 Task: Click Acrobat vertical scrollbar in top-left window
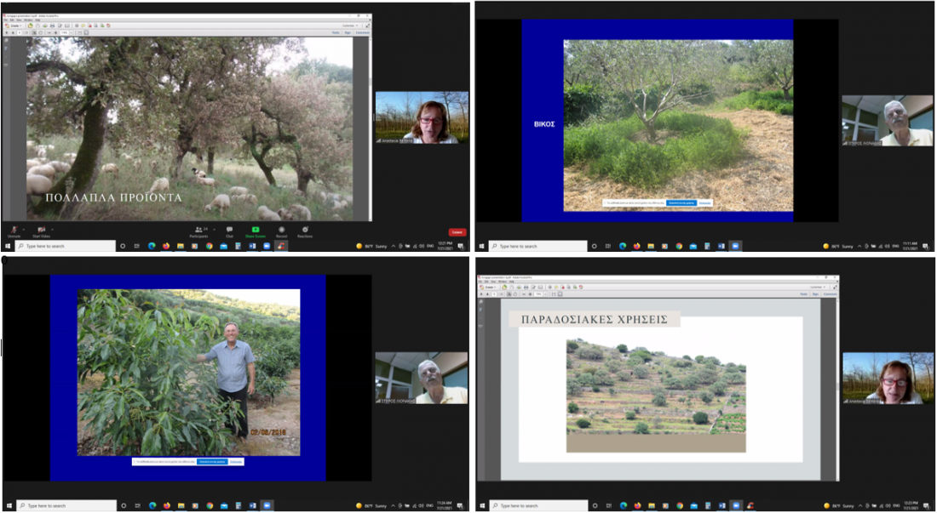[368, 128]
